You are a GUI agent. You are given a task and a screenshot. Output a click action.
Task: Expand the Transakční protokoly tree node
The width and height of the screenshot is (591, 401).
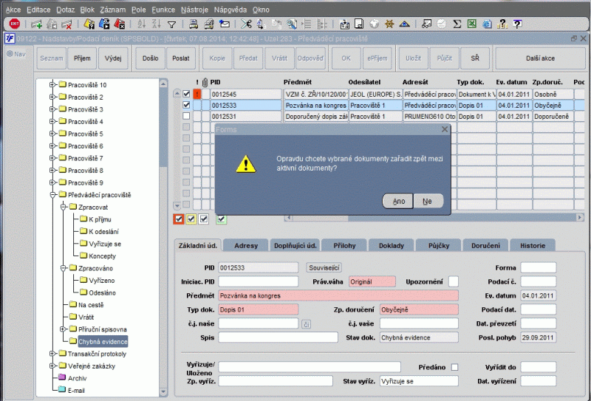pyautogui.click(x=52, y=354)
